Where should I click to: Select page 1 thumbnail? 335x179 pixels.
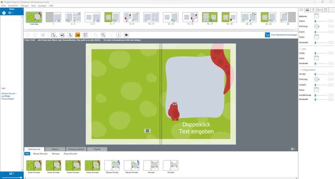coord(54,17)
